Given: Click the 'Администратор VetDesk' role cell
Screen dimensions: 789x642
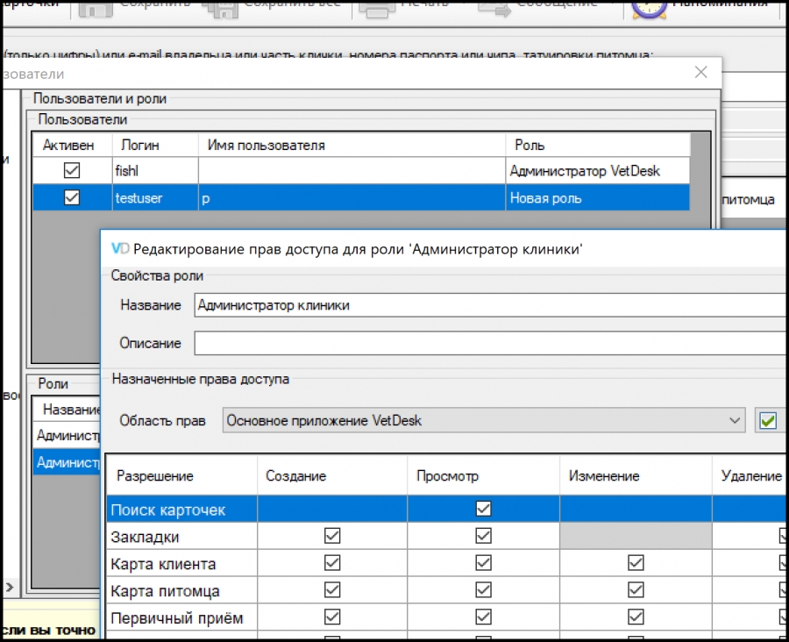Looking at the screenshot, I should [x=598, y=171].
